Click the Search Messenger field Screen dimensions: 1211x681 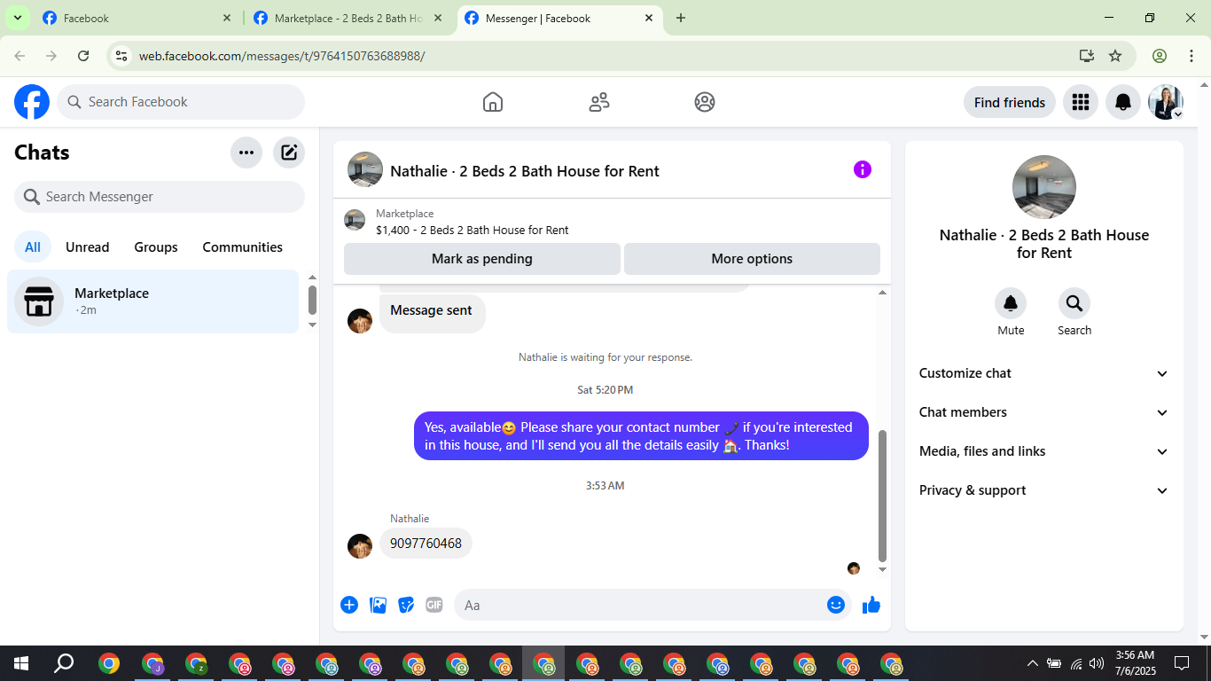[x=160, y=197]
